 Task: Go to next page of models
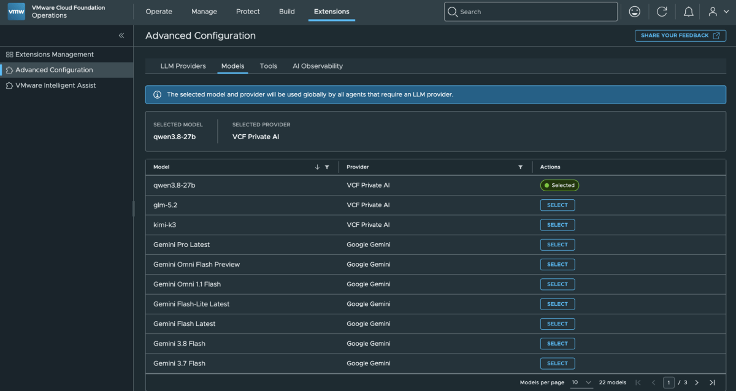point(697,382)
